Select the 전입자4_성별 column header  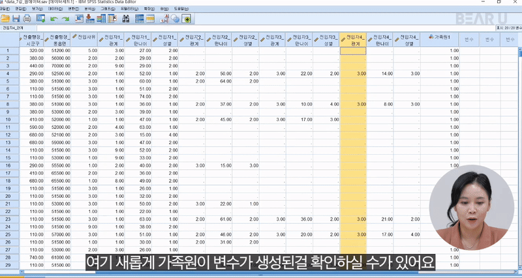pos(407,40)
